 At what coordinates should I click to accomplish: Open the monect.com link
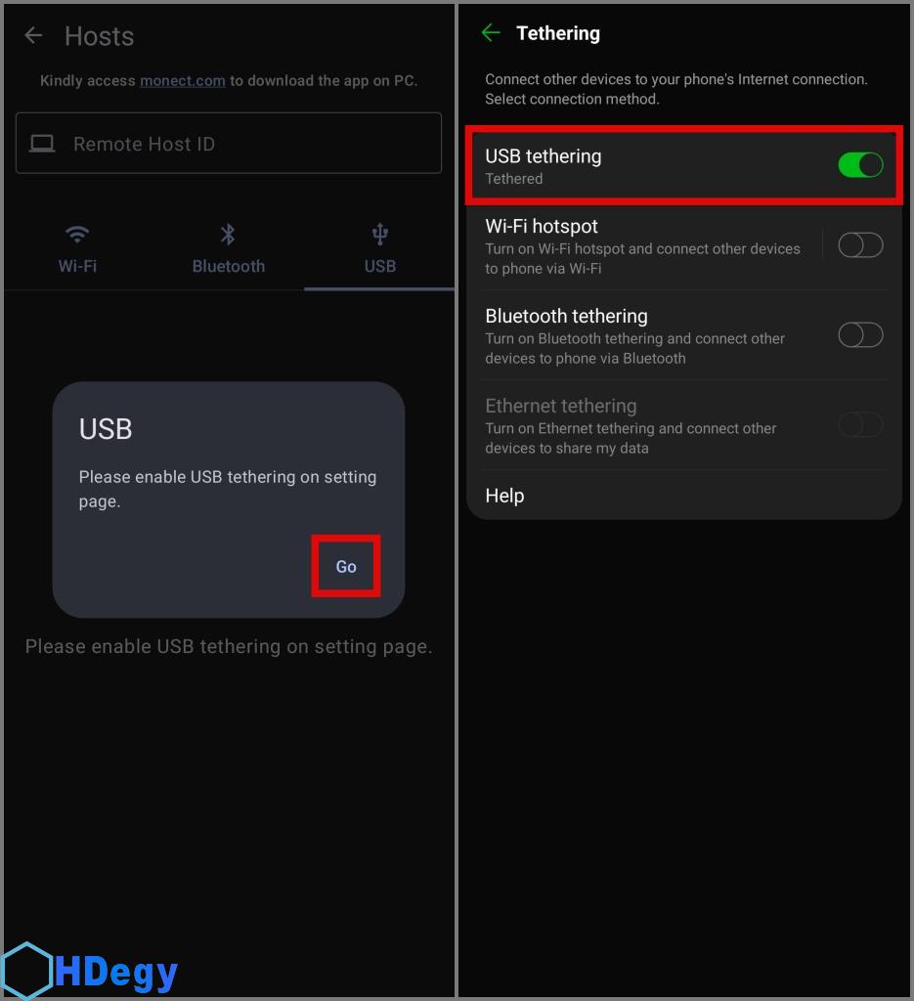coord(183,80)
